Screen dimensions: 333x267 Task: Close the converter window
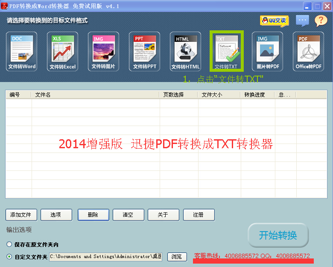tap(327, 6)
